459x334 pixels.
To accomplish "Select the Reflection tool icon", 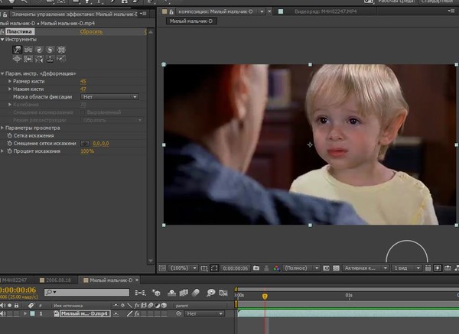I will 39,59.
